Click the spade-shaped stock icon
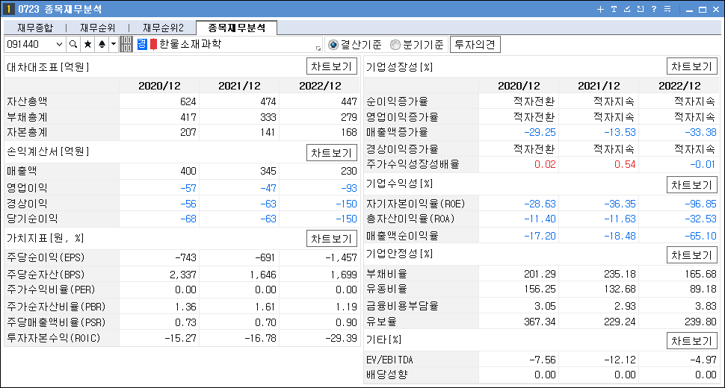 coord(102,44)
